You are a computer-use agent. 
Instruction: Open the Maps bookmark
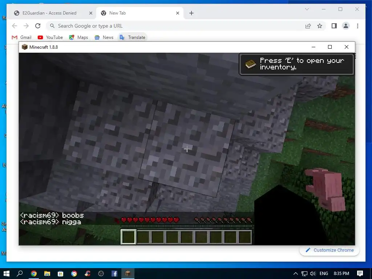coord(78,37)
